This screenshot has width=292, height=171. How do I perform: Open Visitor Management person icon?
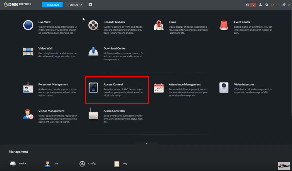[x=28, y=114]
